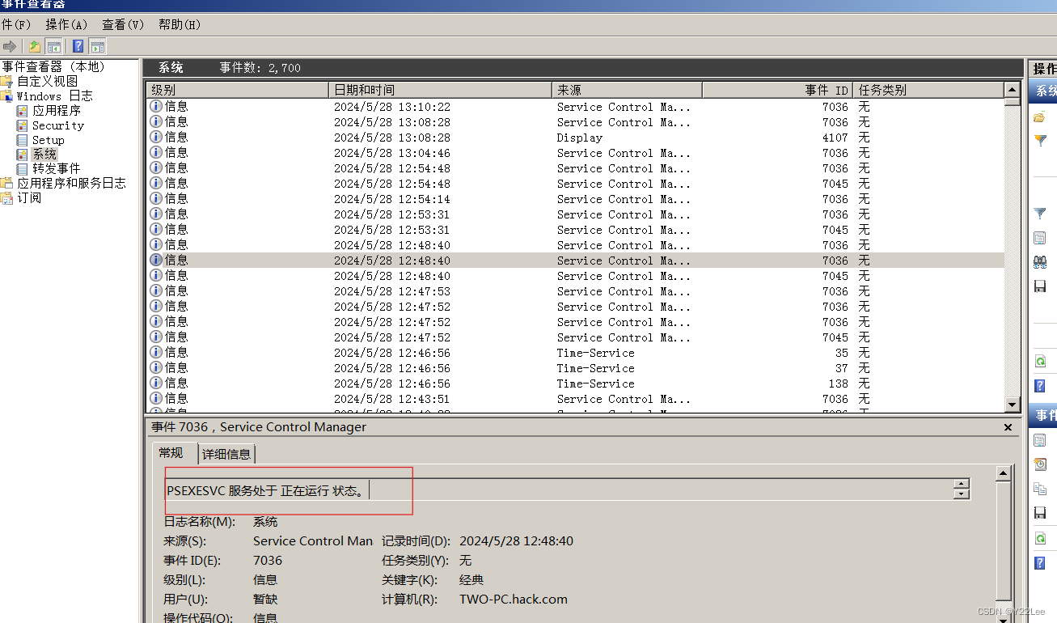Click the details pane scroll up arrow
This screenshot has width=1057, height=623.
tap(1004, 473)
